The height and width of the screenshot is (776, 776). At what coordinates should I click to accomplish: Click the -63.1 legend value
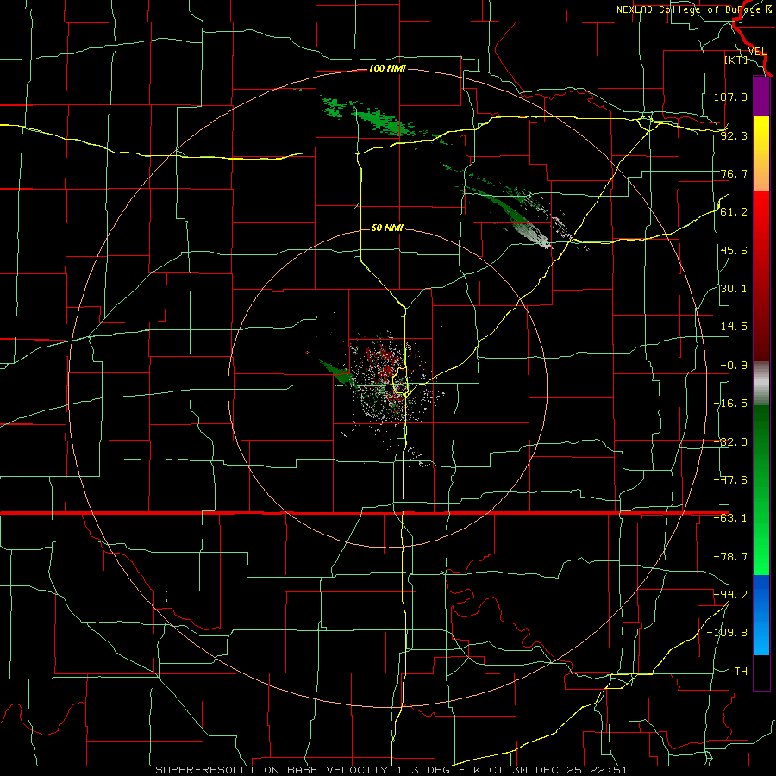pyautogui.click(x=730, y=518)
